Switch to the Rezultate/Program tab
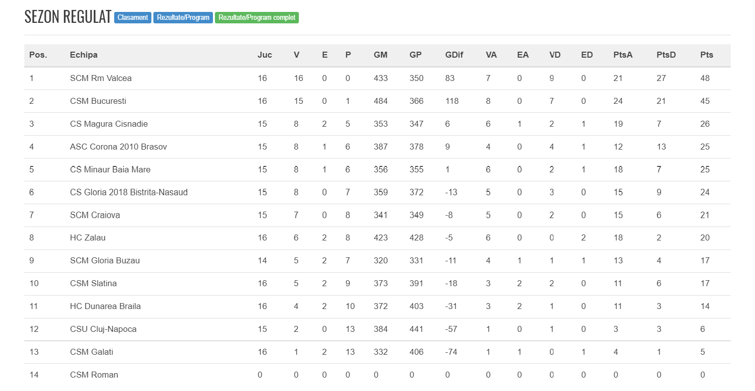 183,17
